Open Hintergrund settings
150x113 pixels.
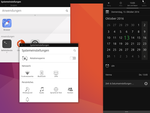pos(27,90)
